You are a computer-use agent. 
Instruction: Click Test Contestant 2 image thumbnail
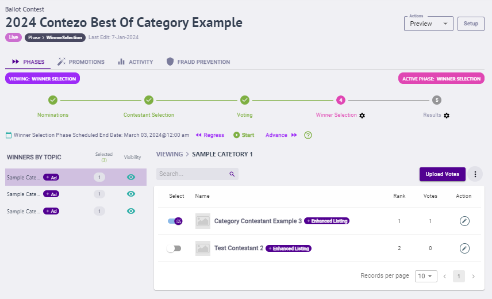(x=203, y=248)
